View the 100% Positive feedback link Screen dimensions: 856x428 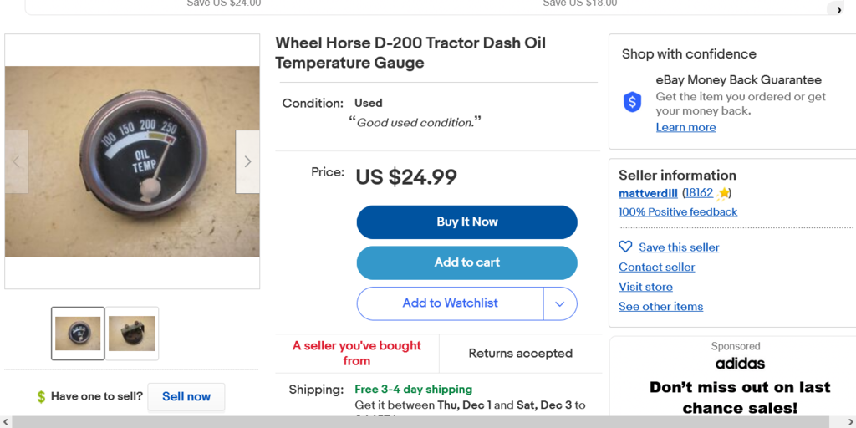tap(678, 212)
